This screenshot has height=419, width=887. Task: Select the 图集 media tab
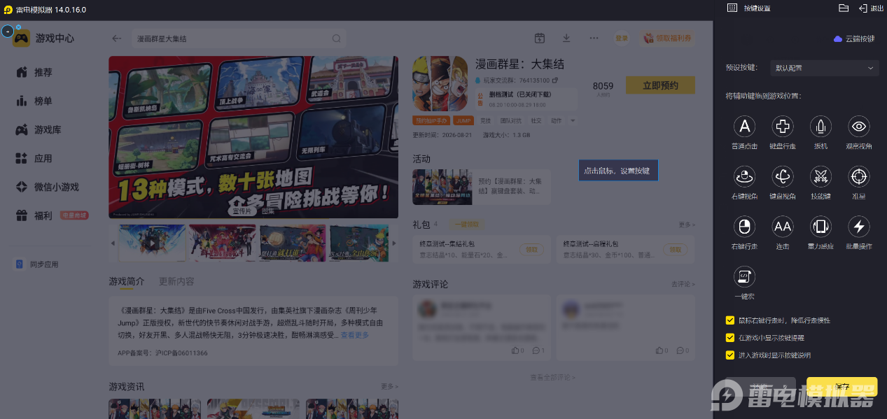268,211
